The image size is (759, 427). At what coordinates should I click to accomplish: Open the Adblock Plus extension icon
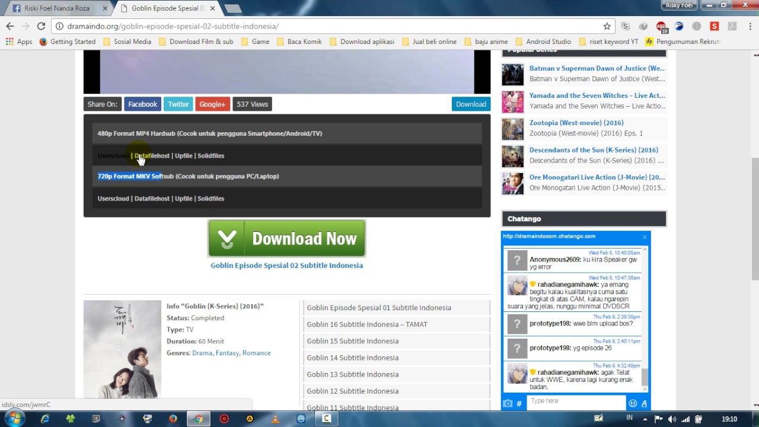click(661, 26)
